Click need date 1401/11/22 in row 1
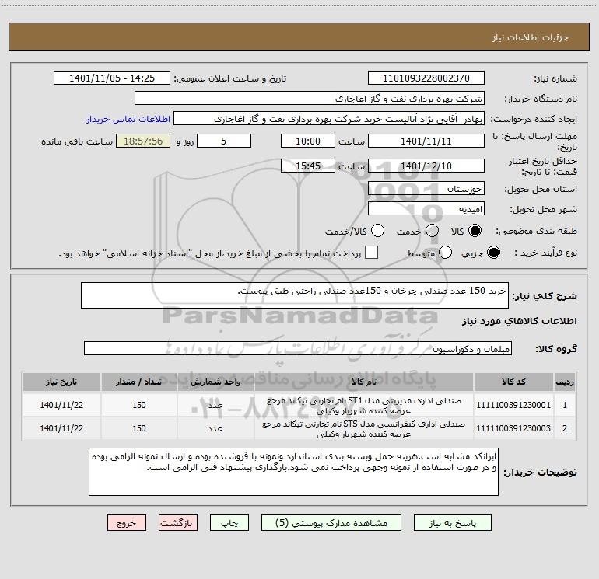 click(61, 405)
